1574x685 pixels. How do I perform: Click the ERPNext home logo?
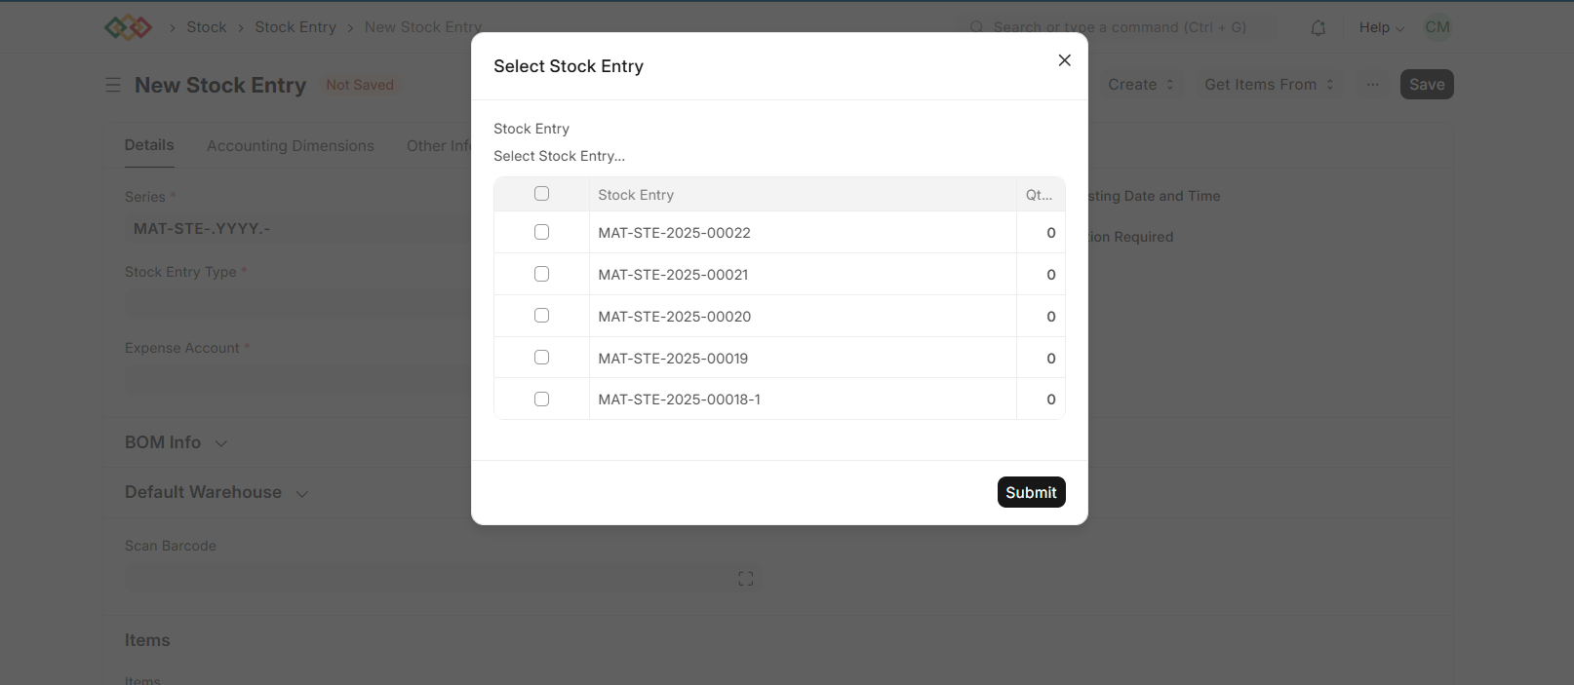pos(128,27)
